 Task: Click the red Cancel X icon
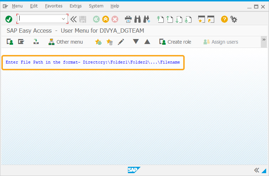(x=115, y=19)
